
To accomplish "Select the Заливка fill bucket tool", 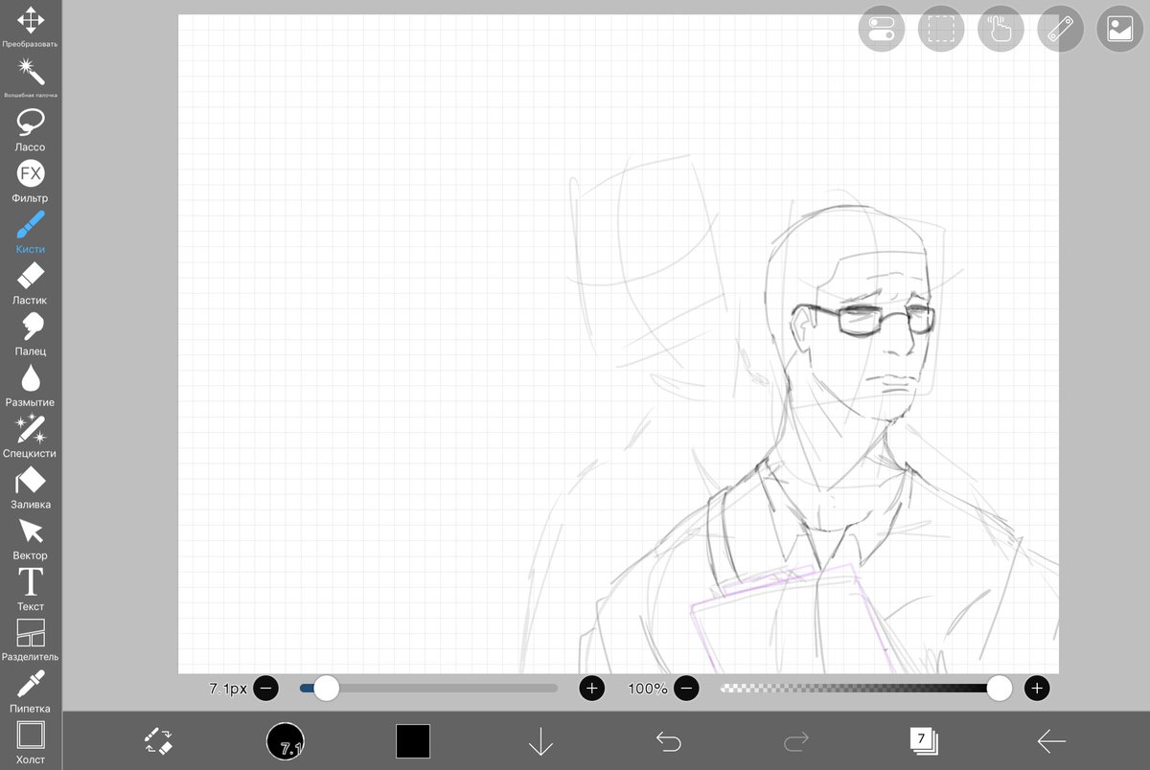I will pyautogui.click(x=31, y=487).
